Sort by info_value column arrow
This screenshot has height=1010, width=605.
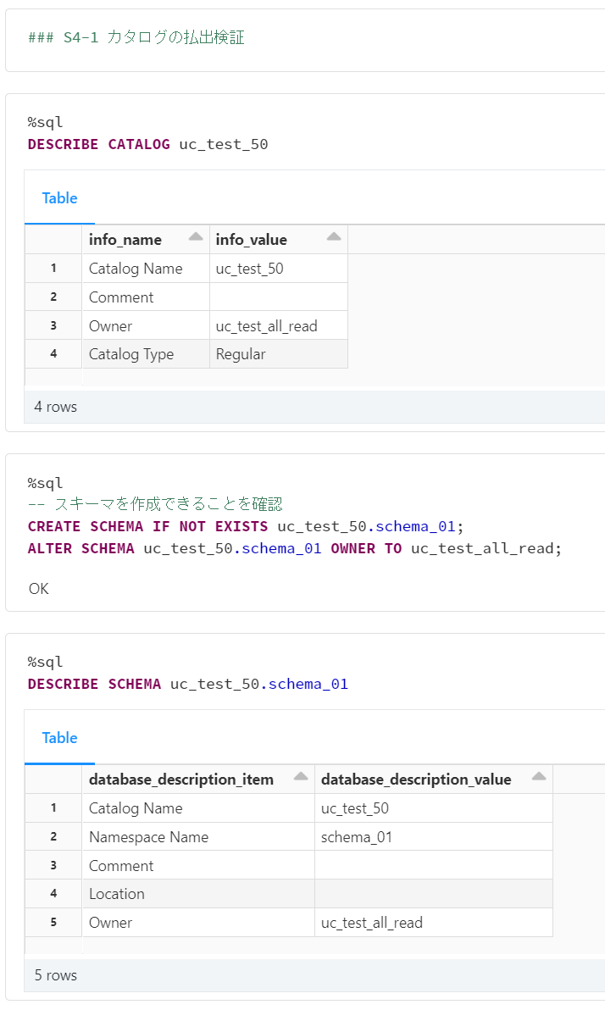[334, 237]
